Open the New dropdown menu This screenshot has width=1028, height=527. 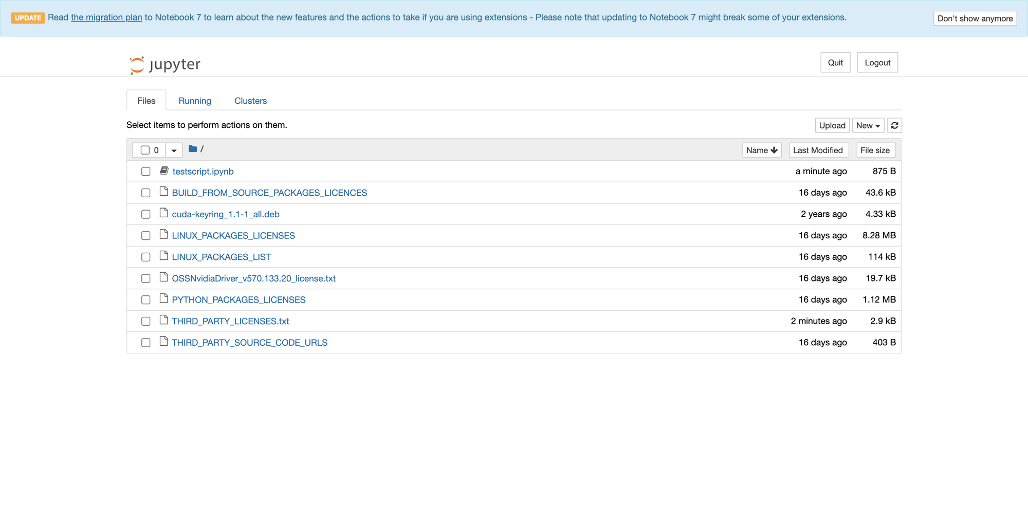(868, 125)
